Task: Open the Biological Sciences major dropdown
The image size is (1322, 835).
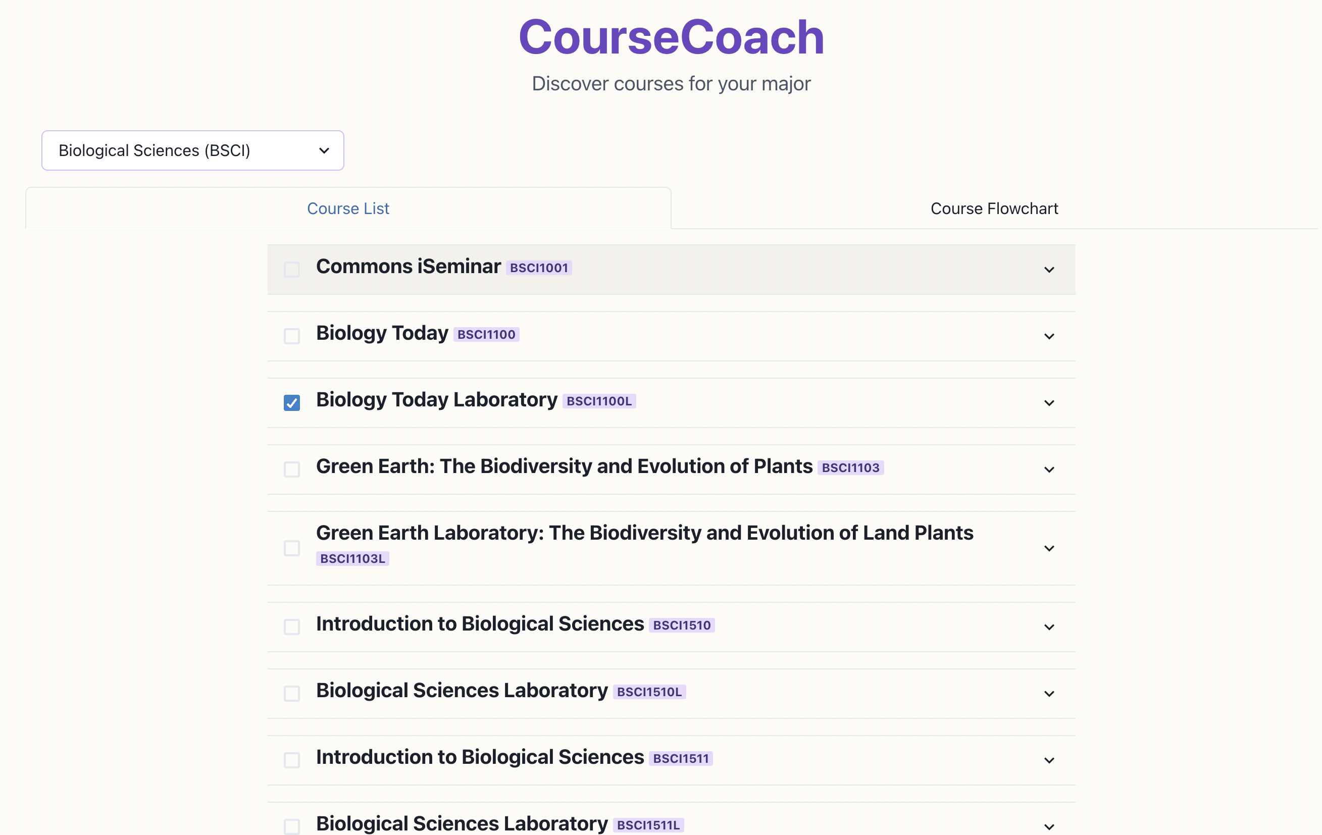Action: pos(193,150)
